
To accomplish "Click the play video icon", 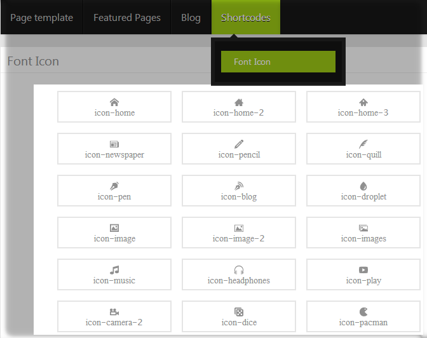I will 363,270.
